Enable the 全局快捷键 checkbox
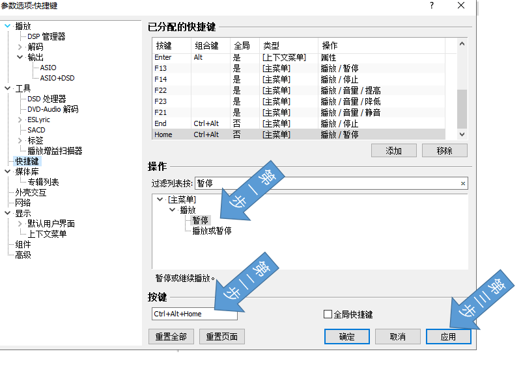Viewport: 521px width, 369px height. coord(328,314)
